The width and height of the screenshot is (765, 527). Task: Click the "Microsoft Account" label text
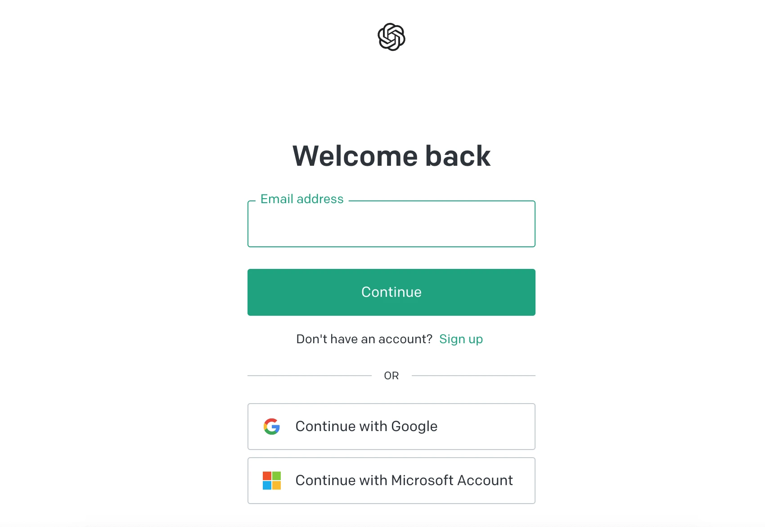pos(452,481)
